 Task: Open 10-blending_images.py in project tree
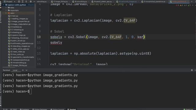[20, 46]
